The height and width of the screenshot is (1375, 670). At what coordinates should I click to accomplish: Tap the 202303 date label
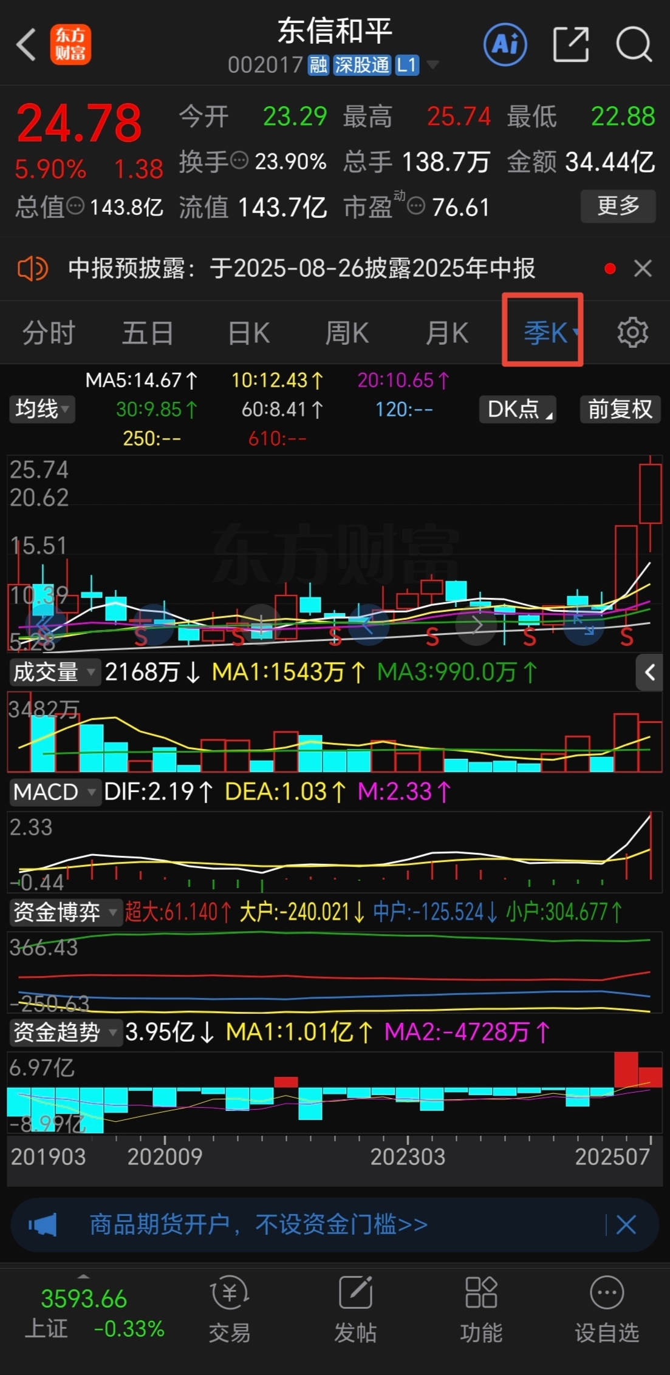pyautogui.click(x=408, y=1157)
